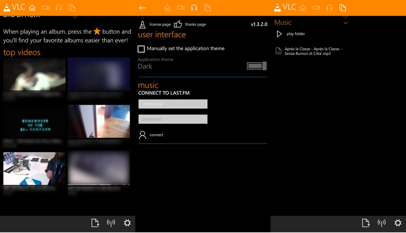Click the v1.3.2.0 version label

point(259,24)
